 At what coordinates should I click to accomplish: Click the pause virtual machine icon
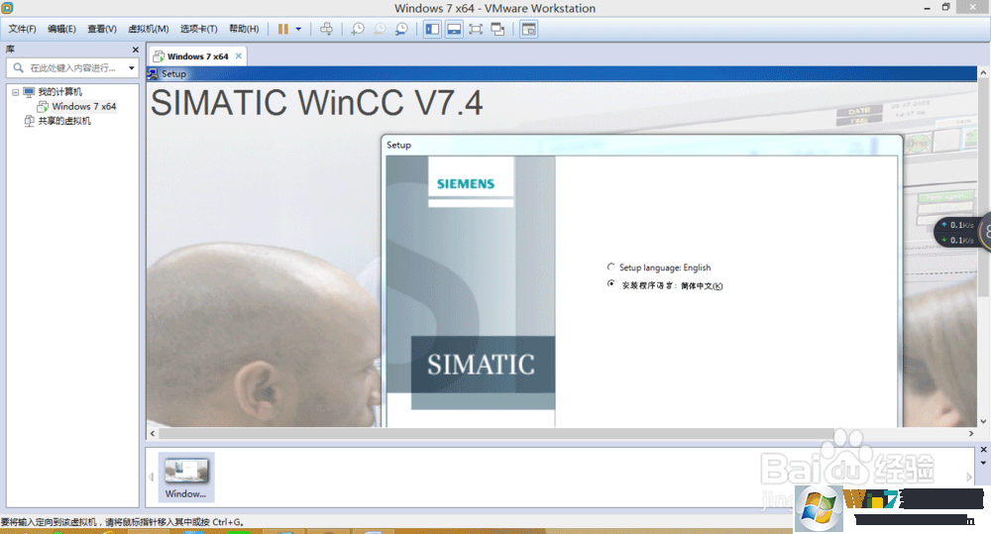click(x=283, y=30)
